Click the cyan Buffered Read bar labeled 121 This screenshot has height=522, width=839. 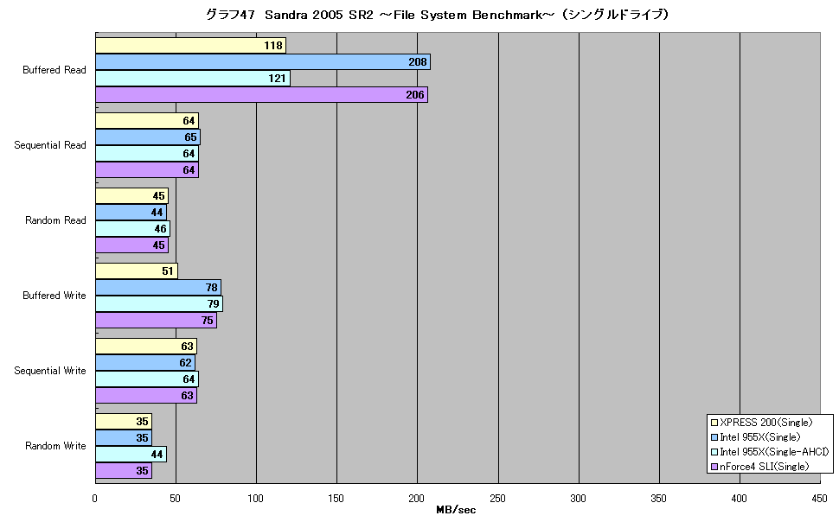(x=193, y=79)
